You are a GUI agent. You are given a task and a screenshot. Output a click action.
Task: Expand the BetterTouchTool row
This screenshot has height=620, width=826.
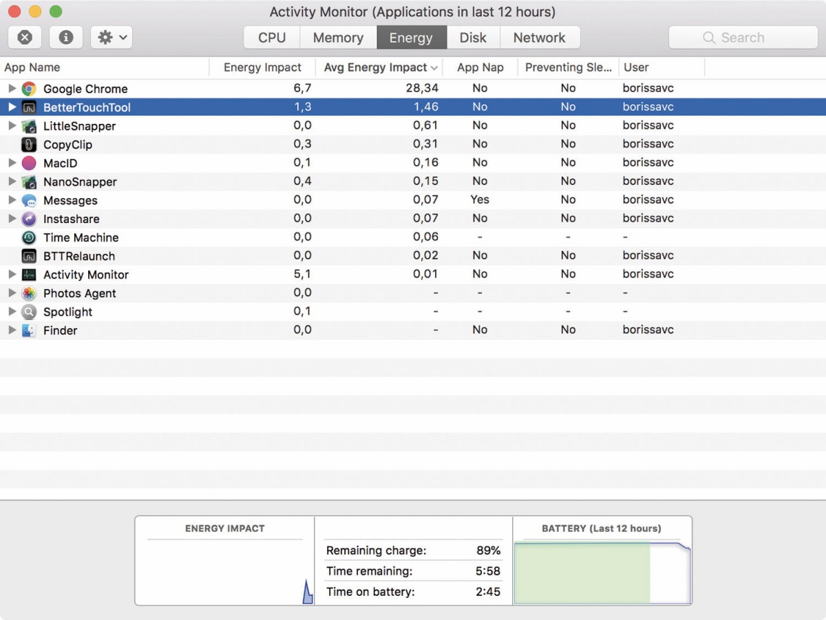[12, 107]
